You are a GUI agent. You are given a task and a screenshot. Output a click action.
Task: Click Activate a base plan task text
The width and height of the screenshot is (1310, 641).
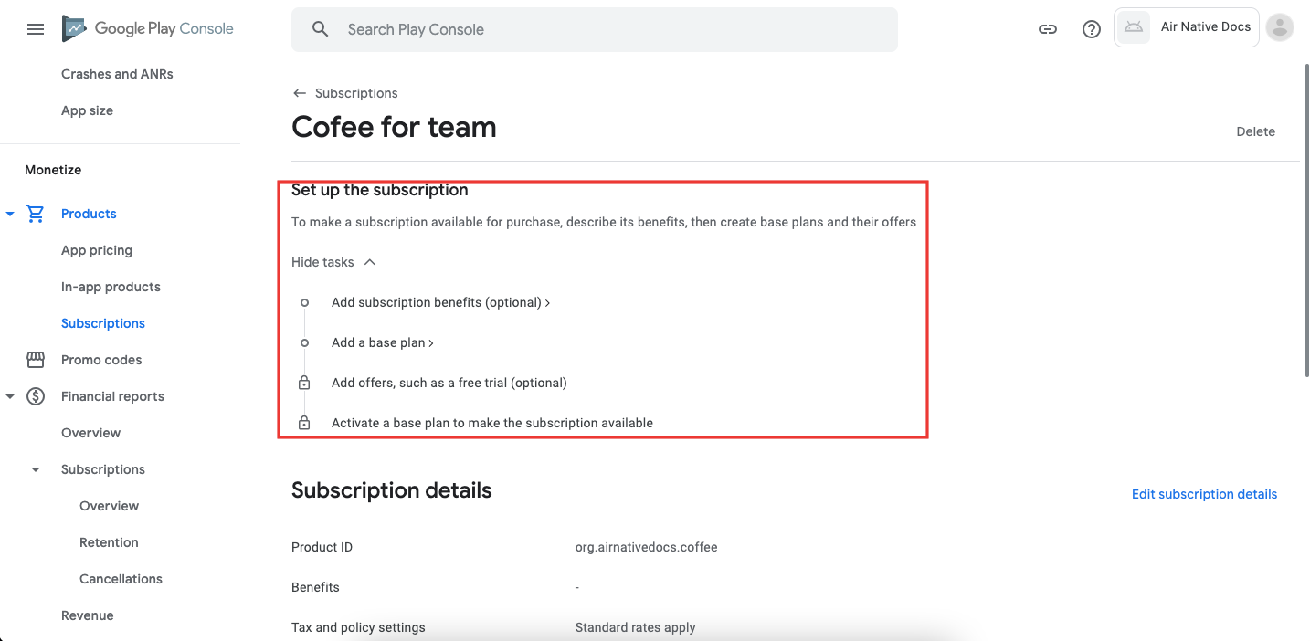pos(492,423)
